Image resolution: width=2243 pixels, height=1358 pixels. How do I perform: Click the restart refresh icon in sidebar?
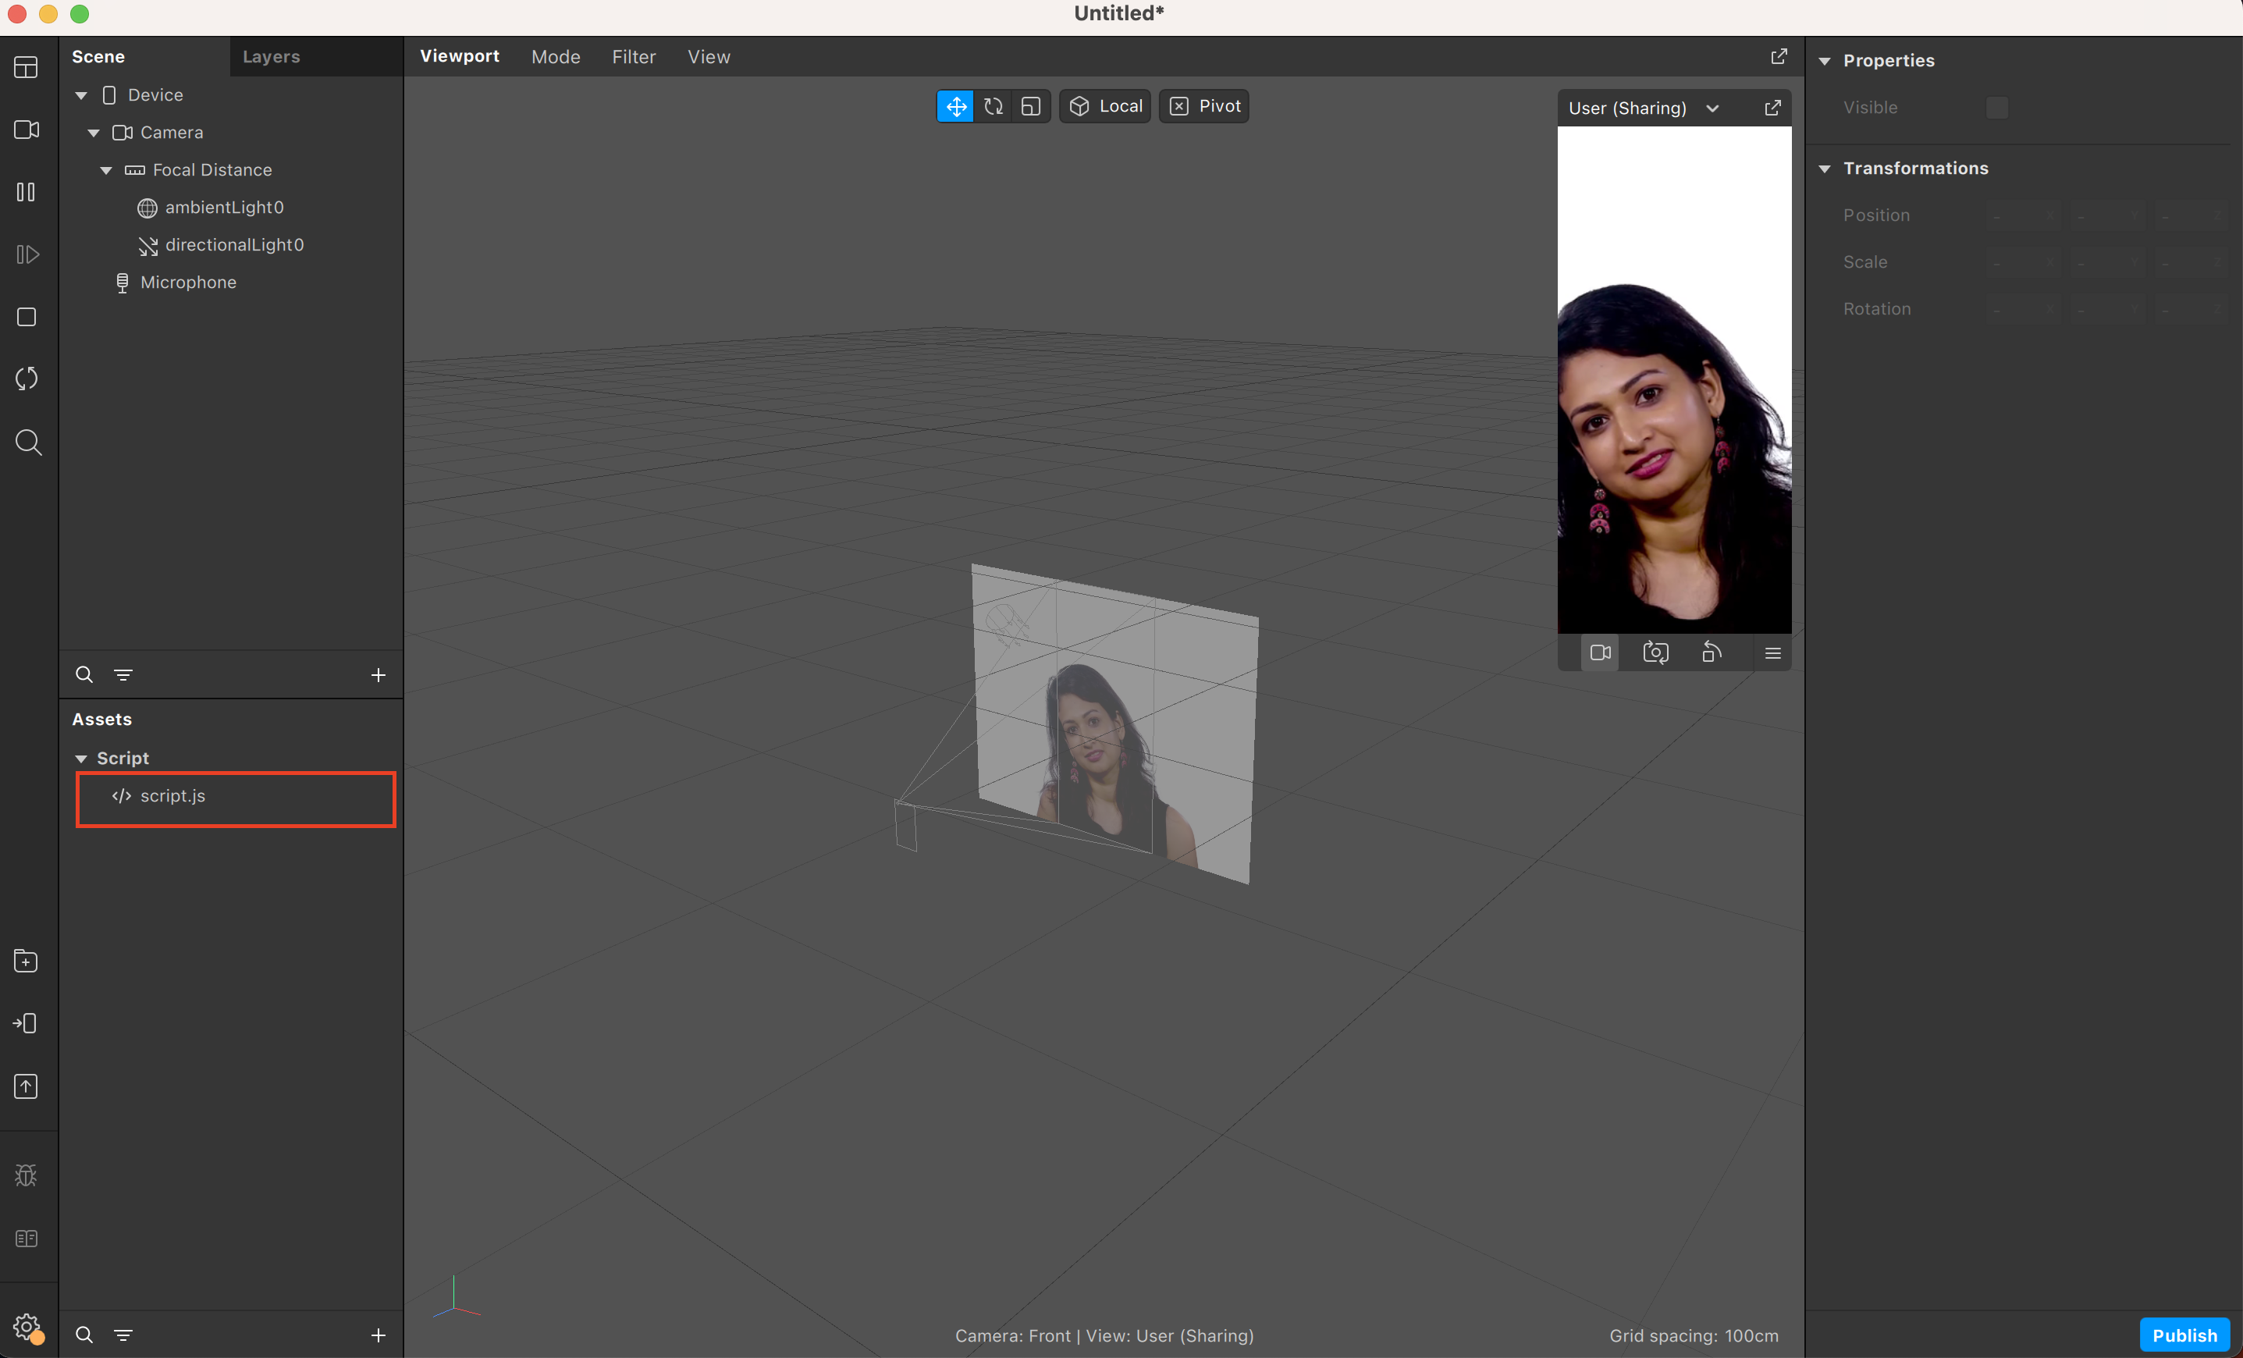[x=27, y=379]
